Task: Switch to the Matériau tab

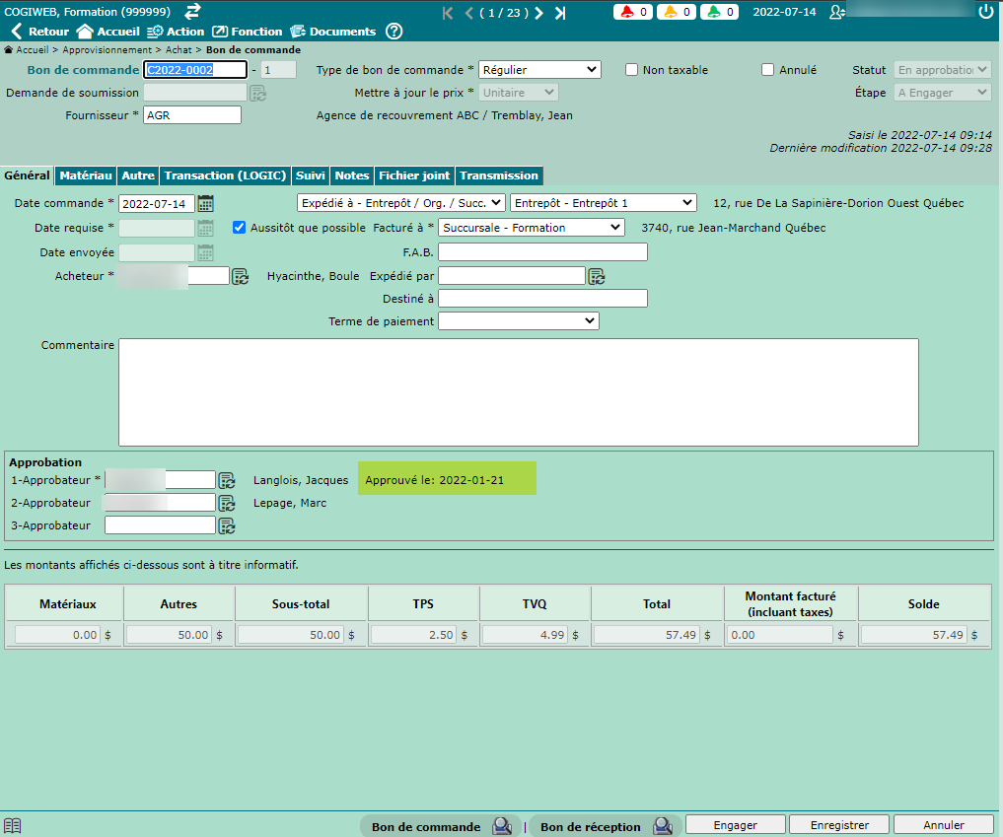Action: tap(86, 175)
